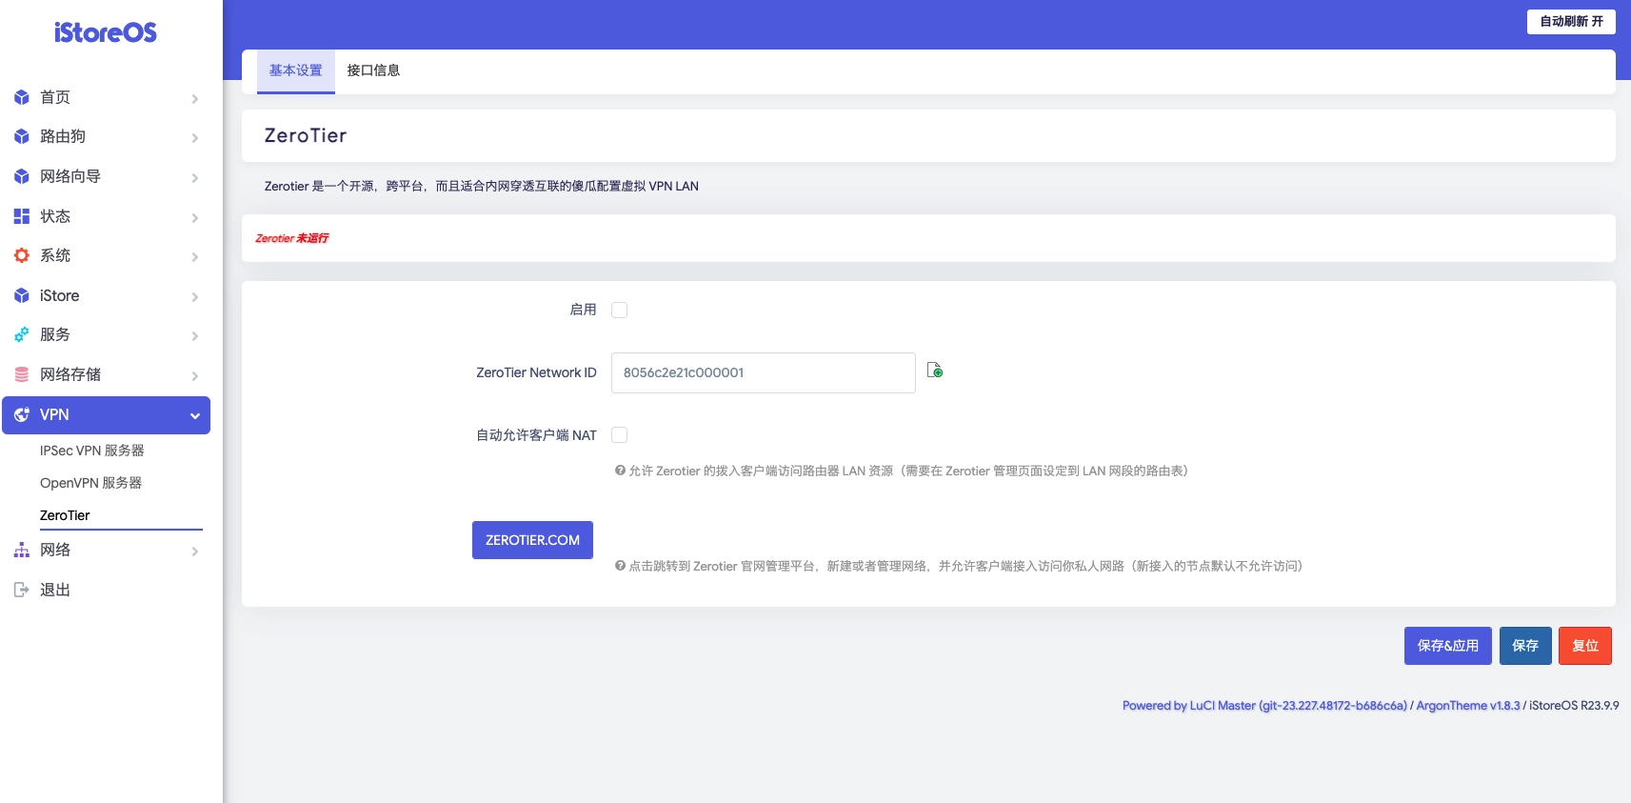Screen dimensions: 1631x803
Task: Click the VPN globe icon
Action: tap(22, 414)
